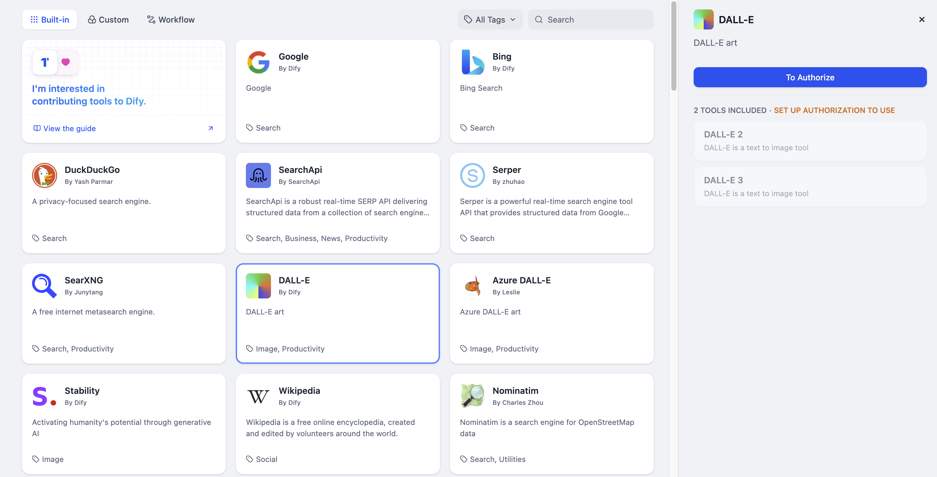Click the SearXNG magnifier icon
This screenshot has width=937, height=477.
tap(44, 286)
